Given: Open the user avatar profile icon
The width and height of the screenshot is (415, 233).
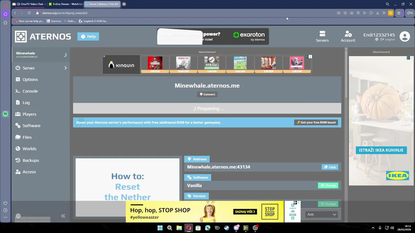Looking at the screenshot, I should (405, 37).
